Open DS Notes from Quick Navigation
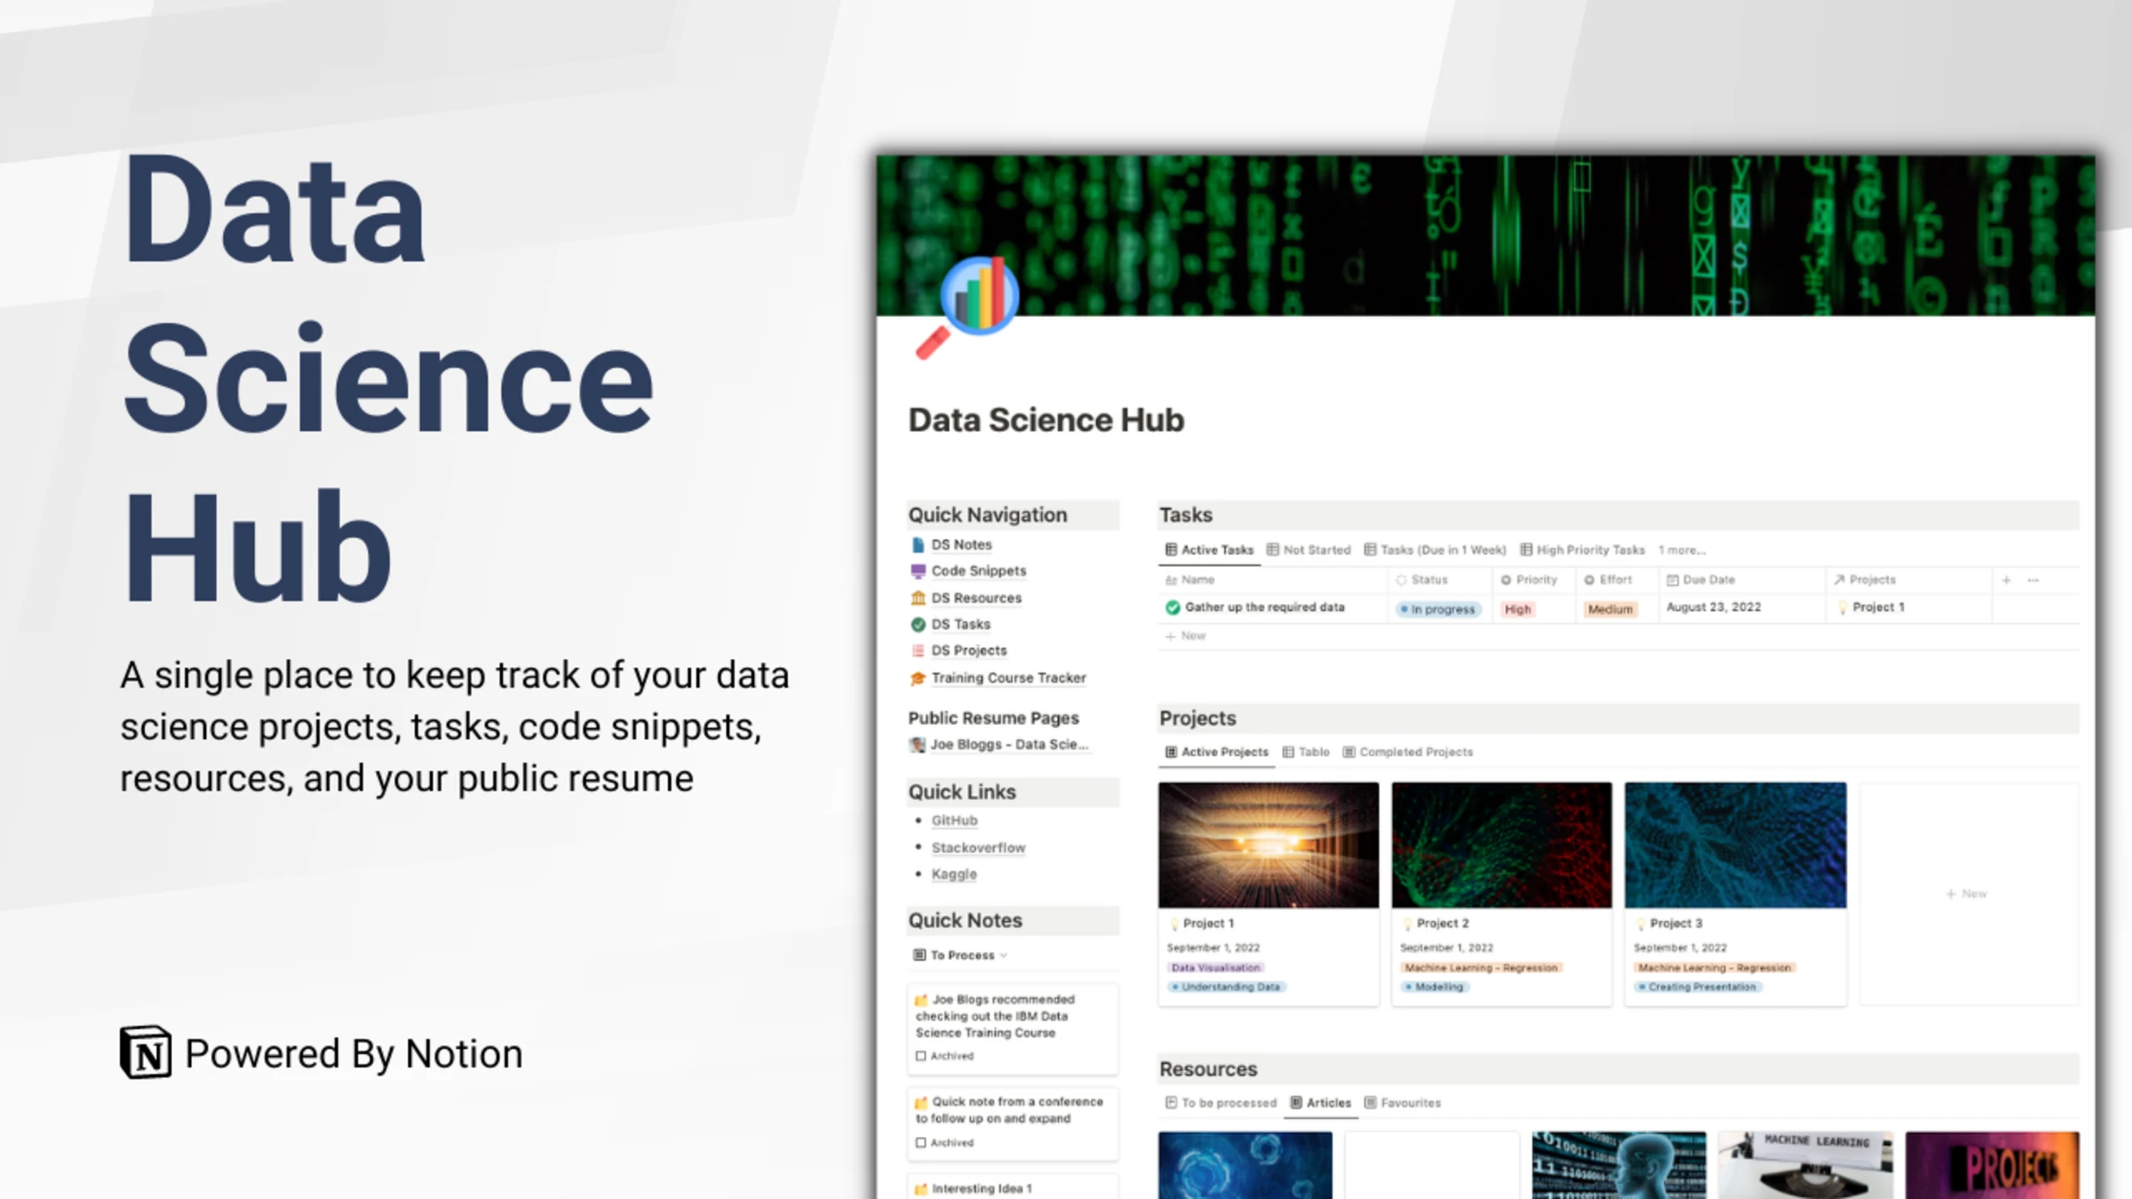 click(961, 544)
